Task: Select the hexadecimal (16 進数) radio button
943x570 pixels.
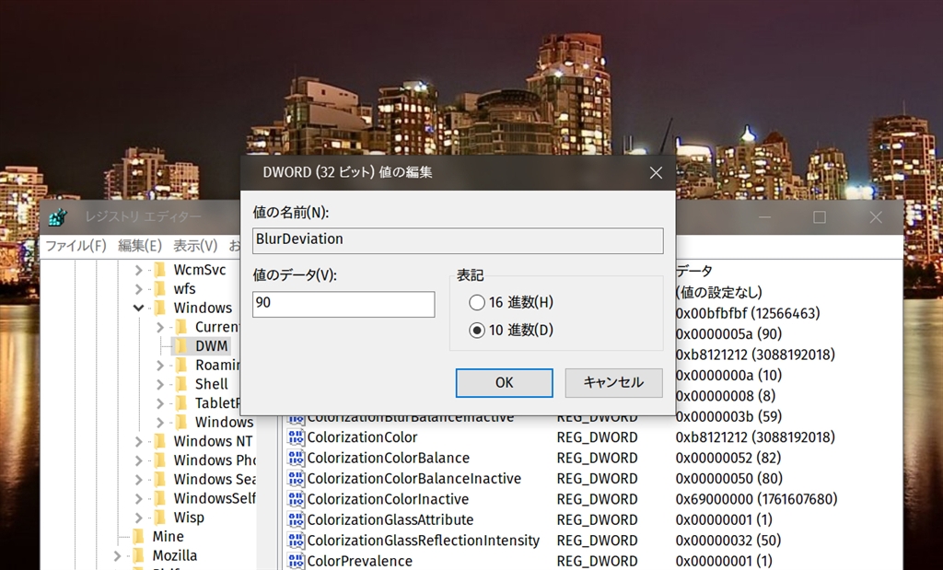Action: pyautogui.click(x=477, y=302)
